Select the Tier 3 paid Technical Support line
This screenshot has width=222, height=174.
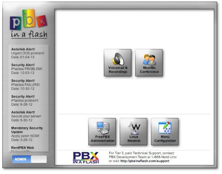coord(142,153)
